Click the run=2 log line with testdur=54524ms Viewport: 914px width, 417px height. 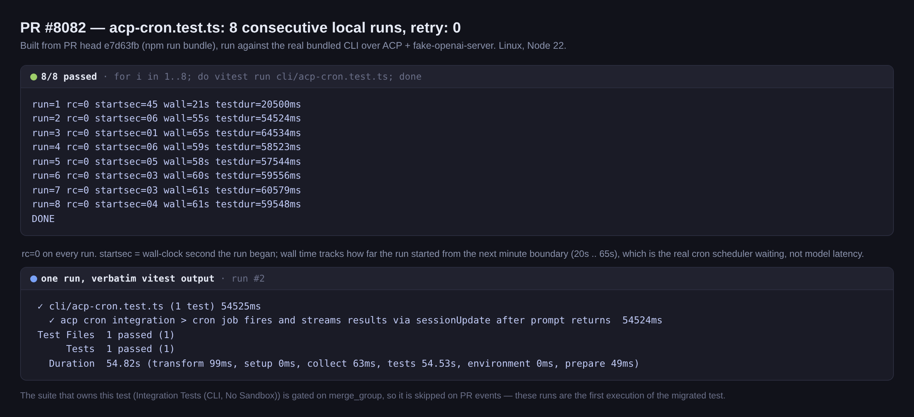167,118
